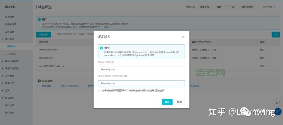Click the 使用帮助 question mark icon

pyautogui.click(x=39, y=81)
